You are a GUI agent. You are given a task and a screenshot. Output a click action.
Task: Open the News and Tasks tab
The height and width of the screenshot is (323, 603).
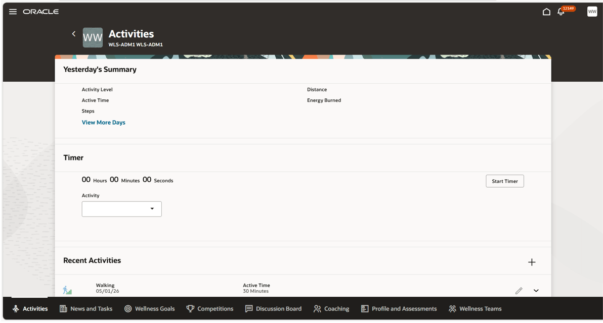(86, 308)
